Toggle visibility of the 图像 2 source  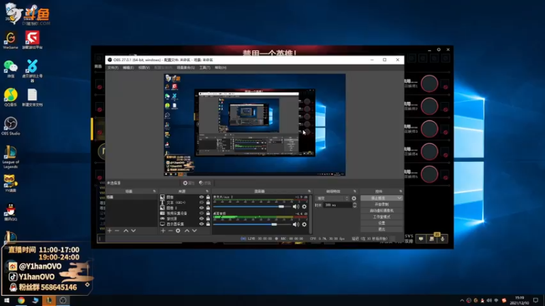click(x=201, y=208)
